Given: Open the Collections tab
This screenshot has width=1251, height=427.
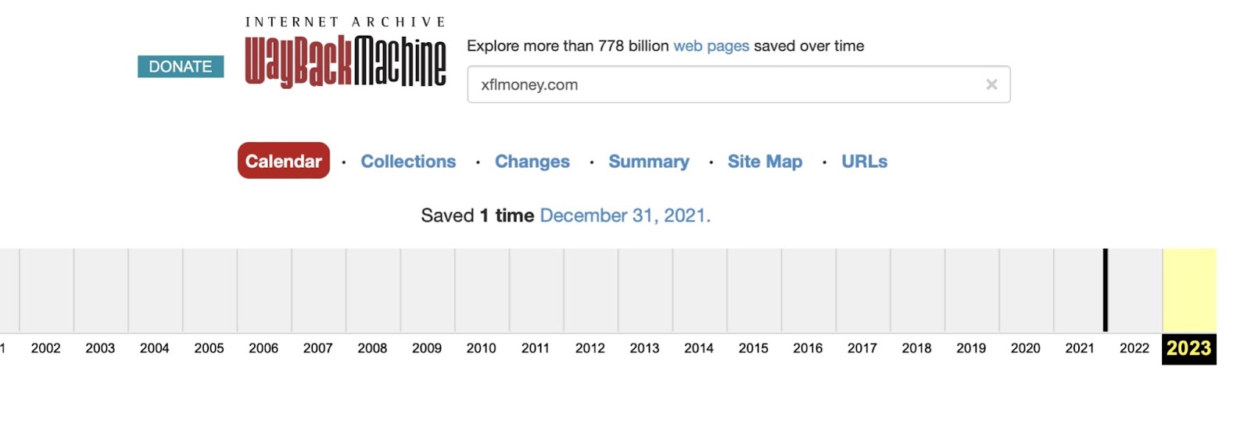Looking at the screenshot, I should click(408, 162).
